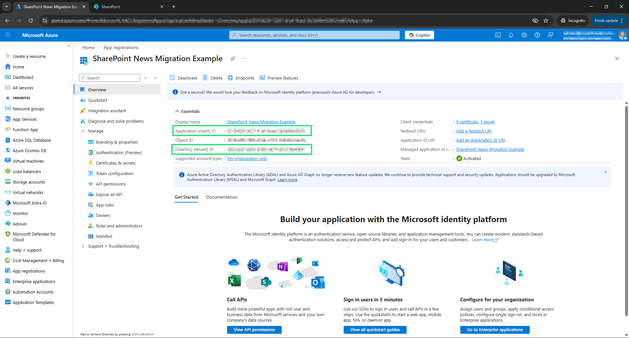Image resolution: width=629 pixels, height=338 pixels.
Task: Open the Azure portal hamburger menu
Action: (8, 35)
